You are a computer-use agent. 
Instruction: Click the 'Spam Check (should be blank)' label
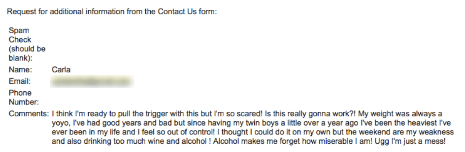(27, 45)
